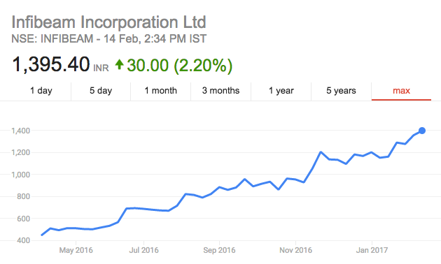Click the NSE: INFIBEAM ticker text
The height and width of the screenshot is (264, 441).
tap(52, 38)
